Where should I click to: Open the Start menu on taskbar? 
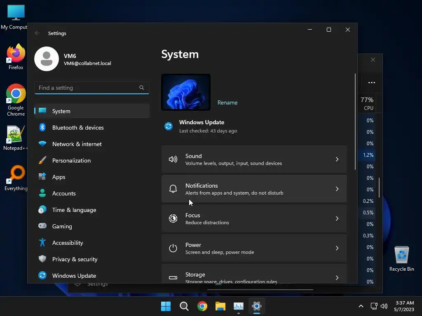(x=166, y=306)
